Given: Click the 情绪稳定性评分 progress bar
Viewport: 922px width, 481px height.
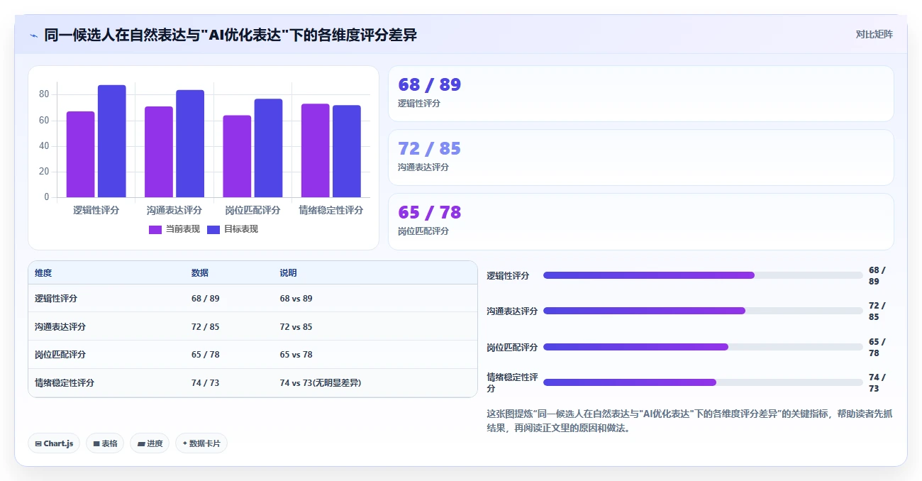Looking at the screenshot, I should click(703, 382).
